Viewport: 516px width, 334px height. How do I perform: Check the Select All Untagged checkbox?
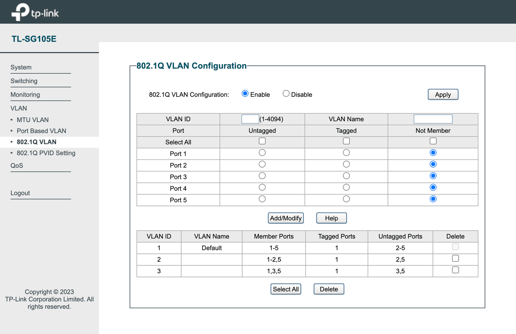click(262, 141)
